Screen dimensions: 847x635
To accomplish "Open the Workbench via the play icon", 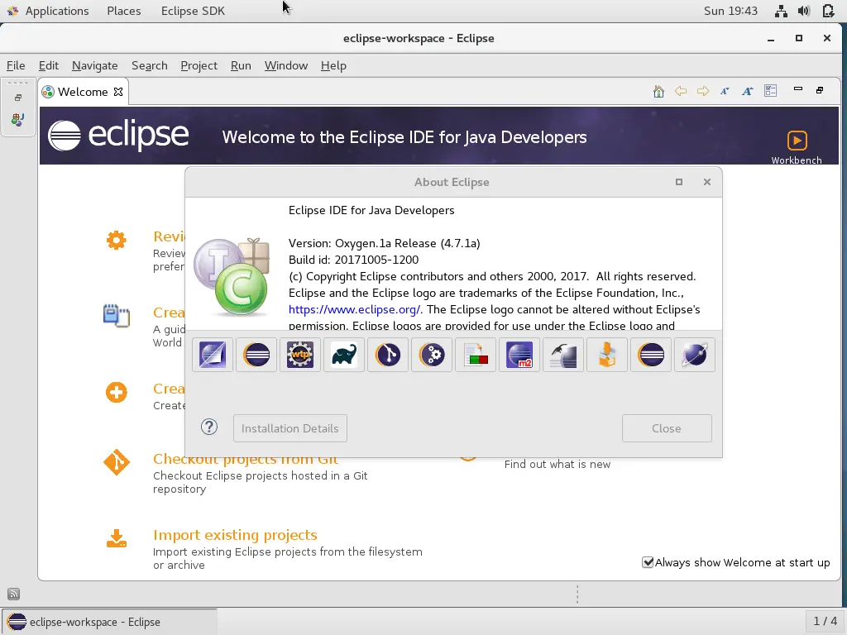I will [797, 141].
